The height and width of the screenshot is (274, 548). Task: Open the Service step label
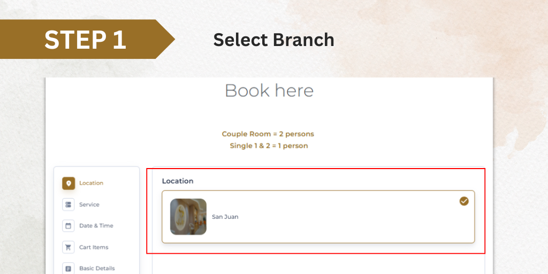pos(89,204)
